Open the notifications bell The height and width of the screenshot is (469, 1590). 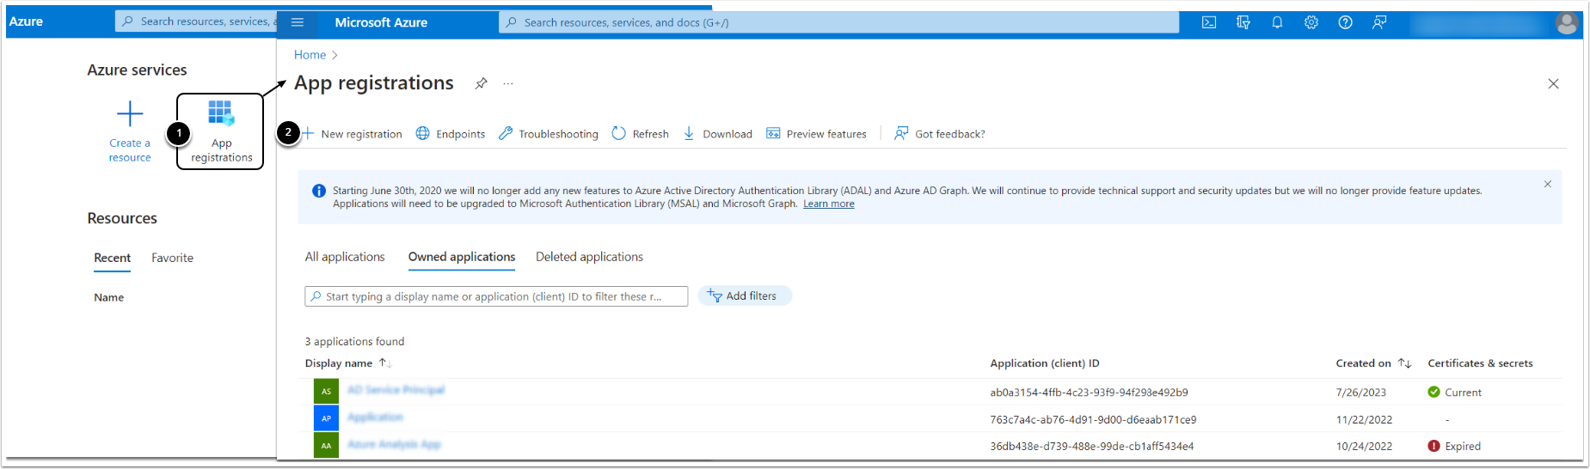click(1277, 22)
